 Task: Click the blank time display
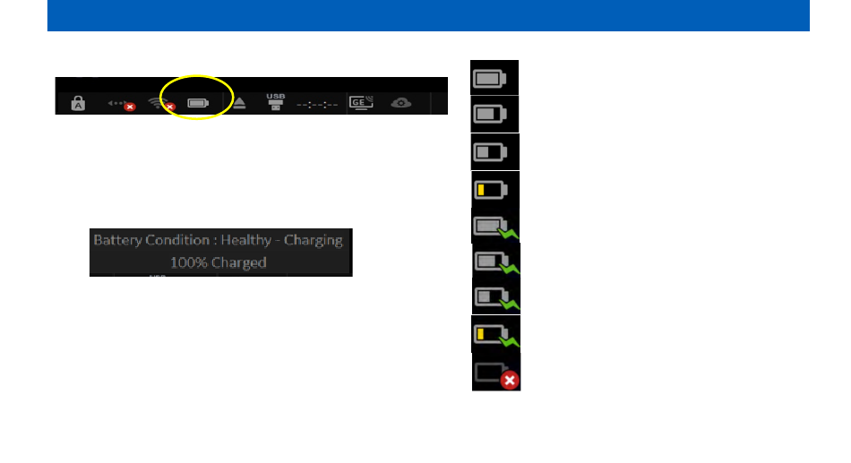click(x=317, y=104)
